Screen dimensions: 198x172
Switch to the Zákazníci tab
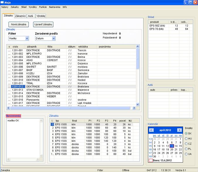coord(20,16)
